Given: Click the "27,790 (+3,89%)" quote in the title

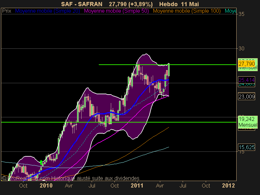Looking at the screenshot, I should [x=131, y=4].
